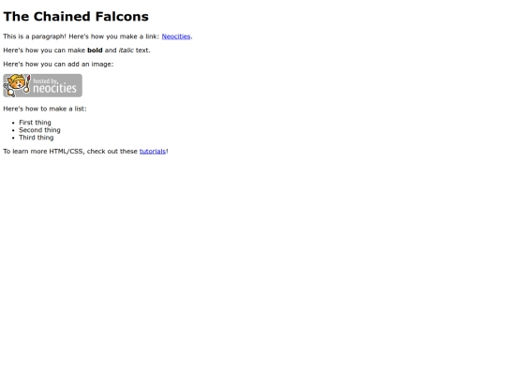Click 'Here's how you can make' text
This screenshot has height=379, width=506.
click(44, 51)
